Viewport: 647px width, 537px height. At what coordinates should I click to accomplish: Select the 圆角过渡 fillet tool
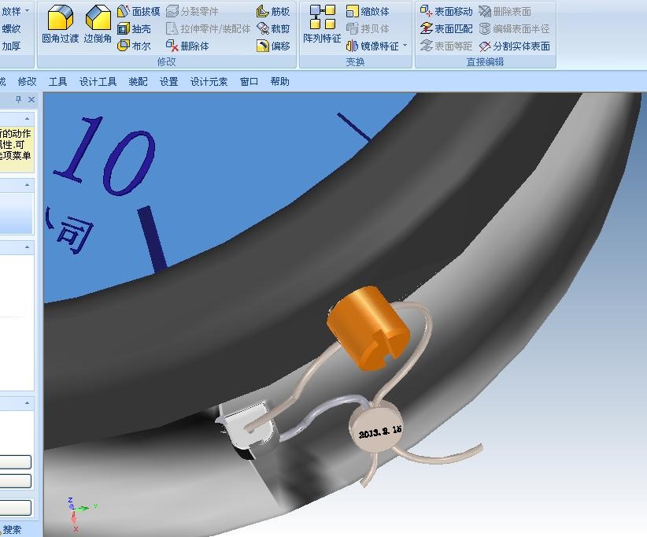(x=61, y=24)
